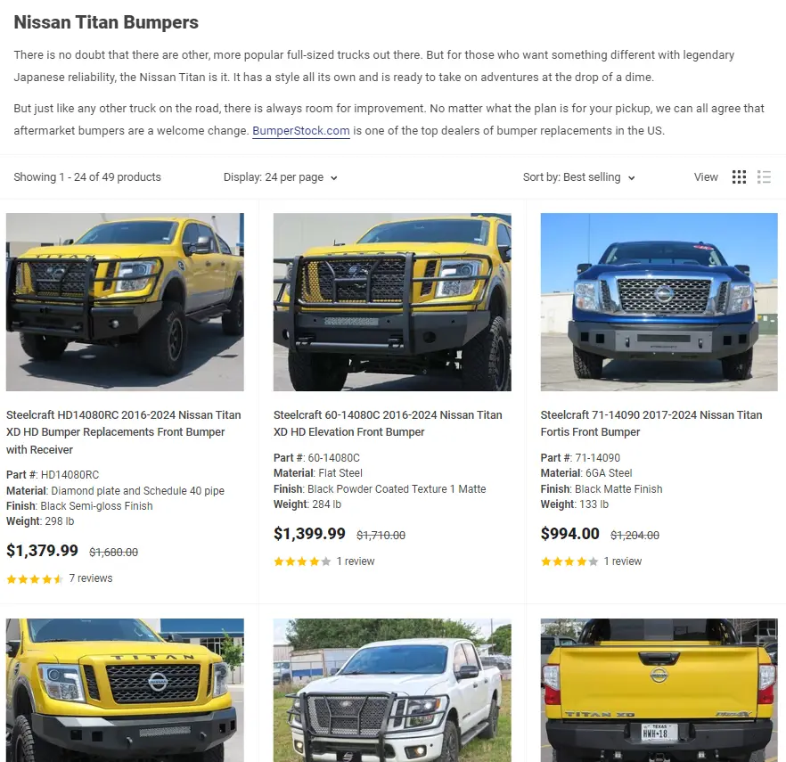Open Sort by Best selling dropdown
Image resolution: width=786 pixels, height=762 pixels.
coord(579,177)
